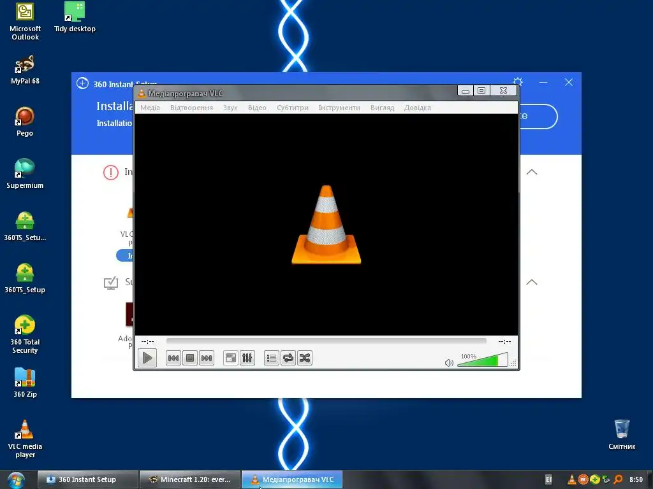Viewport: 653px width, 489px height.
Task: Open 360 Instant Setup settings gear
Action: tap(518, 82)
